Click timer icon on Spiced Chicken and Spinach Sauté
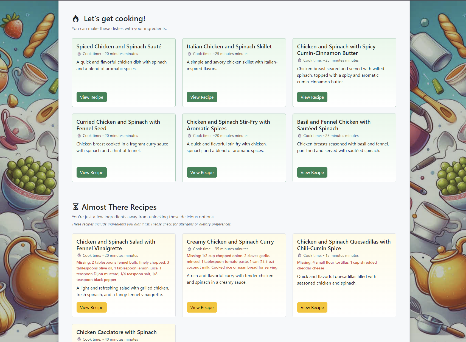Image resolution: width=466 pixels, height=342 pixels. coord(79,54)
